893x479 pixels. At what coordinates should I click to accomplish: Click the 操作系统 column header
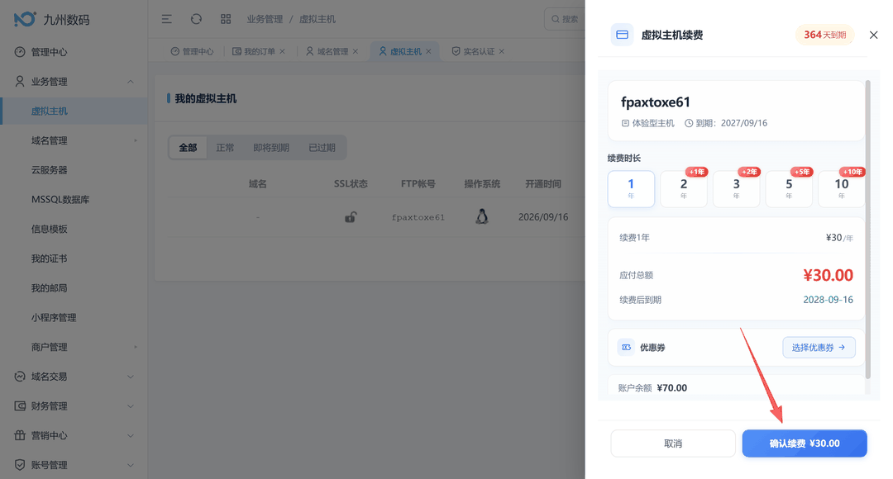pos(482,183)
